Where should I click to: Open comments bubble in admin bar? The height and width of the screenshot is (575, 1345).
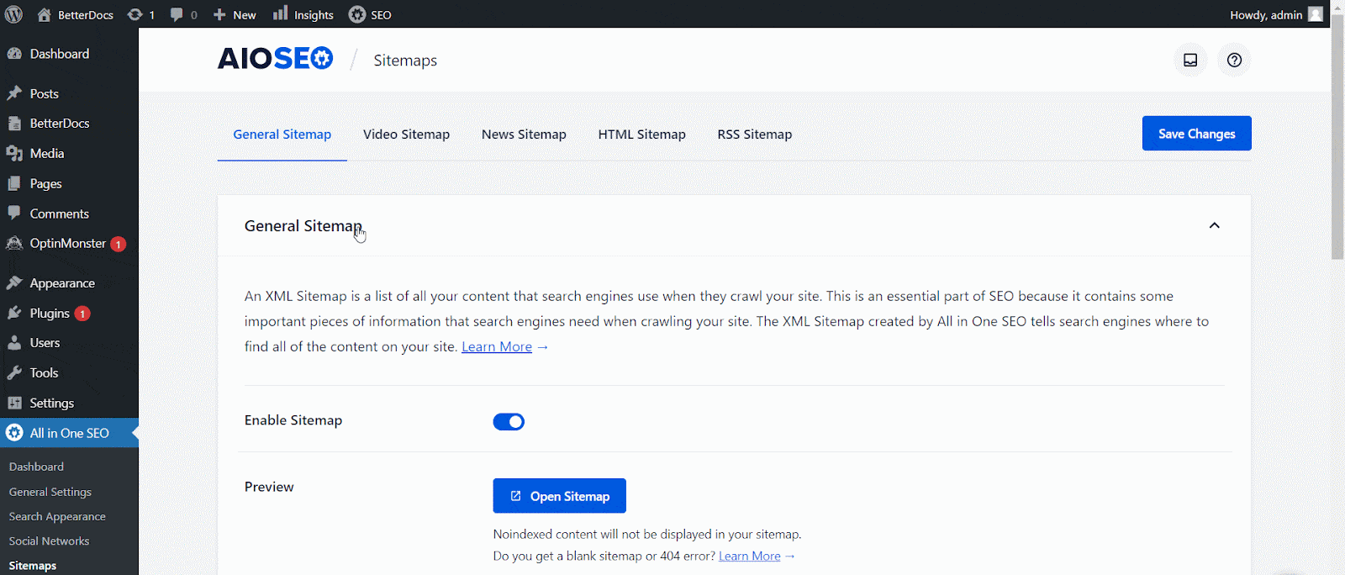click(x=177, y=14)
